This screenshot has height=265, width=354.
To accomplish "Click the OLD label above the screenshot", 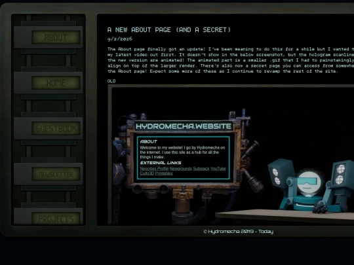I will [x=111, y=81].
